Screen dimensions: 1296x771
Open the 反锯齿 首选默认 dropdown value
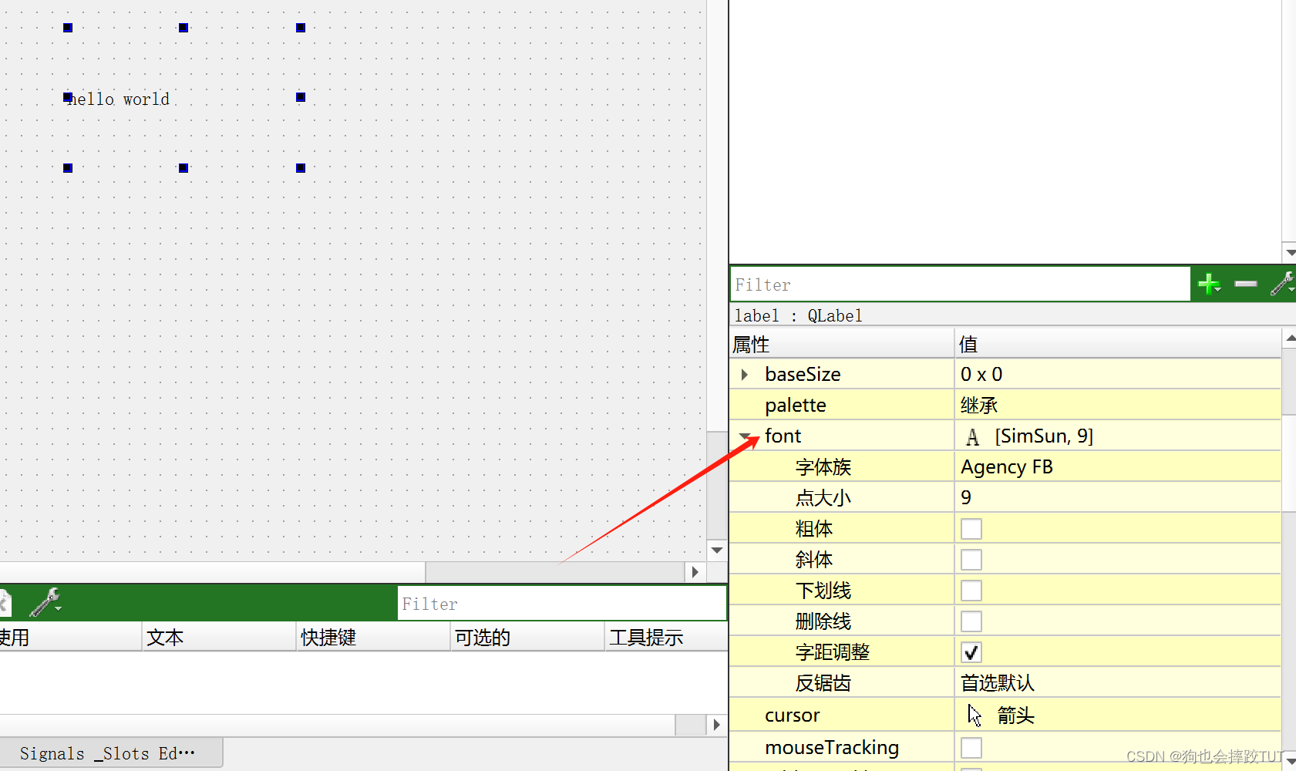(1118, 683)
